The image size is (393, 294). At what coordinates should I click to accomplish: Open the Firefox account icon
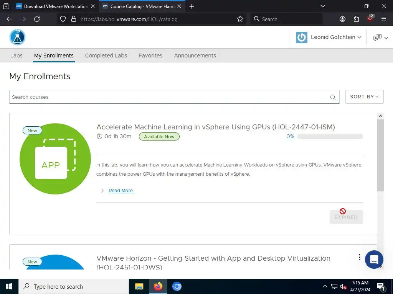point(342,19)
